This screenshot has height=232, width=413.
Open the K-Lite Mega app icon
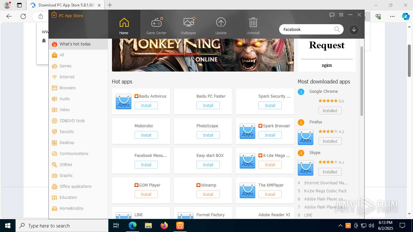[x=247, y=161]
